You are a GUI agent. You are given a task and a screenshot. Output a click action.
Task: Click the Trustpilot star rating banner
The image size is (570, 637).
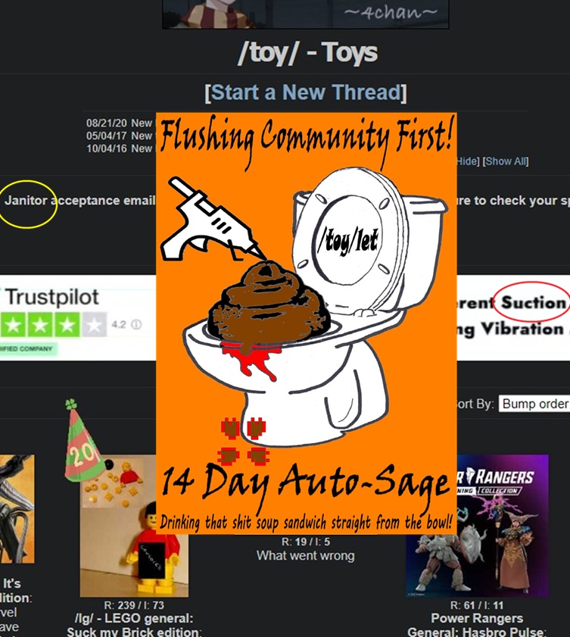click(x=78, y=318)
